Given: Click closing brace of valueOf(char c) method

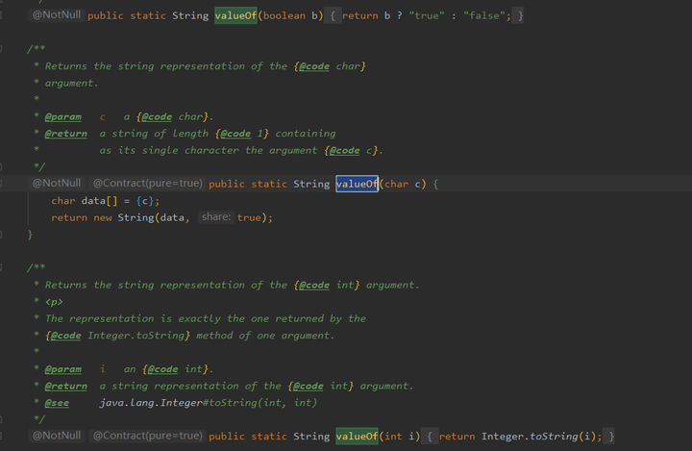Looking at the screenshot, I should pos(30,235).
